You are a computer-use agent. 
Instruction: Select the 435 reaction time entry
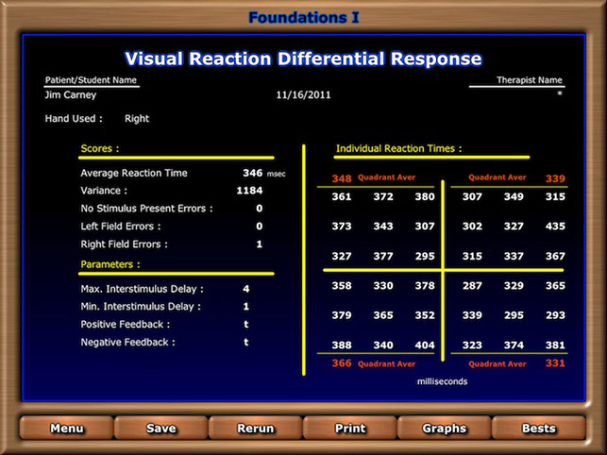(555, 227)
